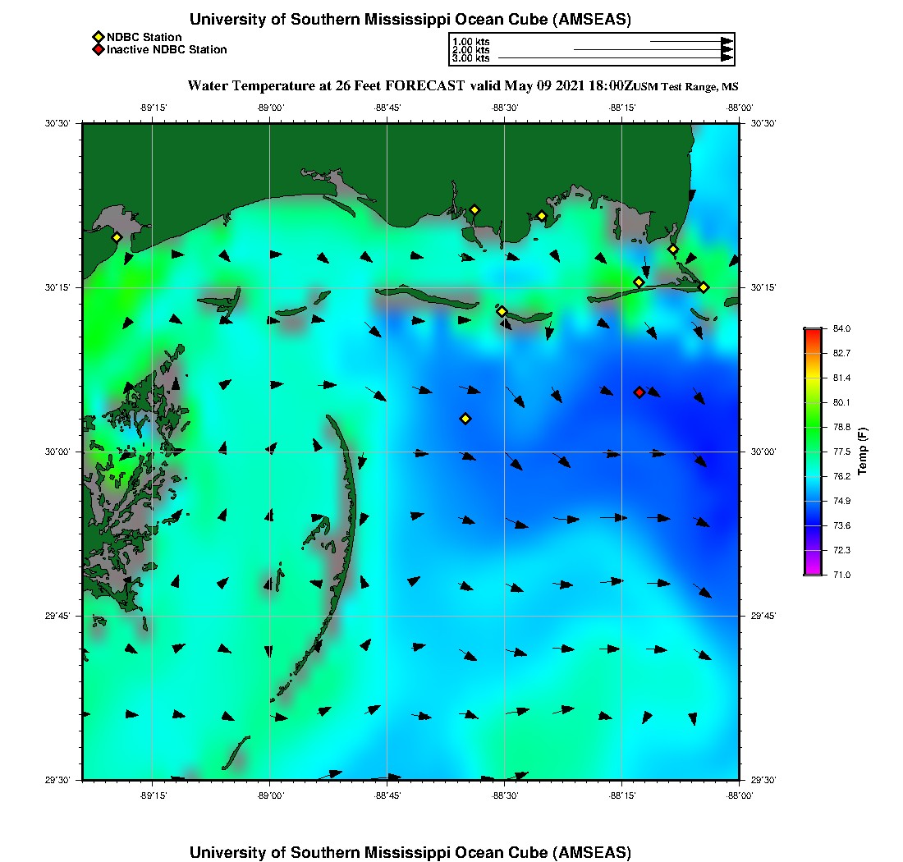Click the '2.00 kts' scale label
This screenshot has width=903, height=862.
point(471,49)
